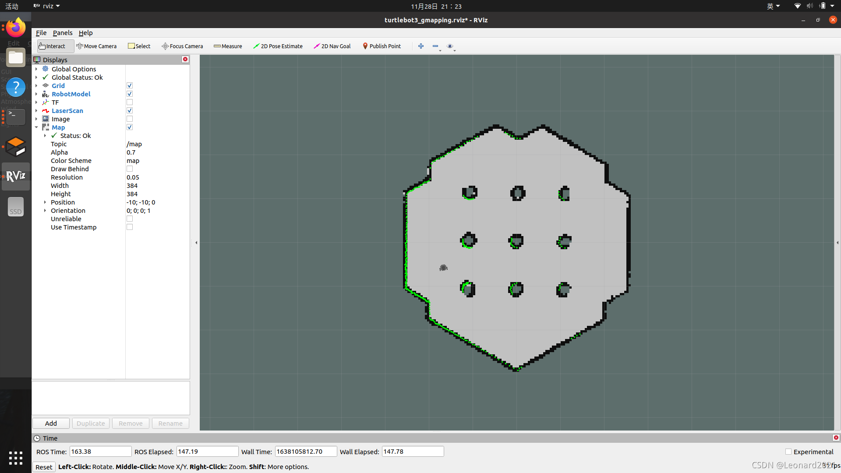Viewport: 841px width, 473px height.
Task: Choose the Measure tool
Action: coord(228,46)
